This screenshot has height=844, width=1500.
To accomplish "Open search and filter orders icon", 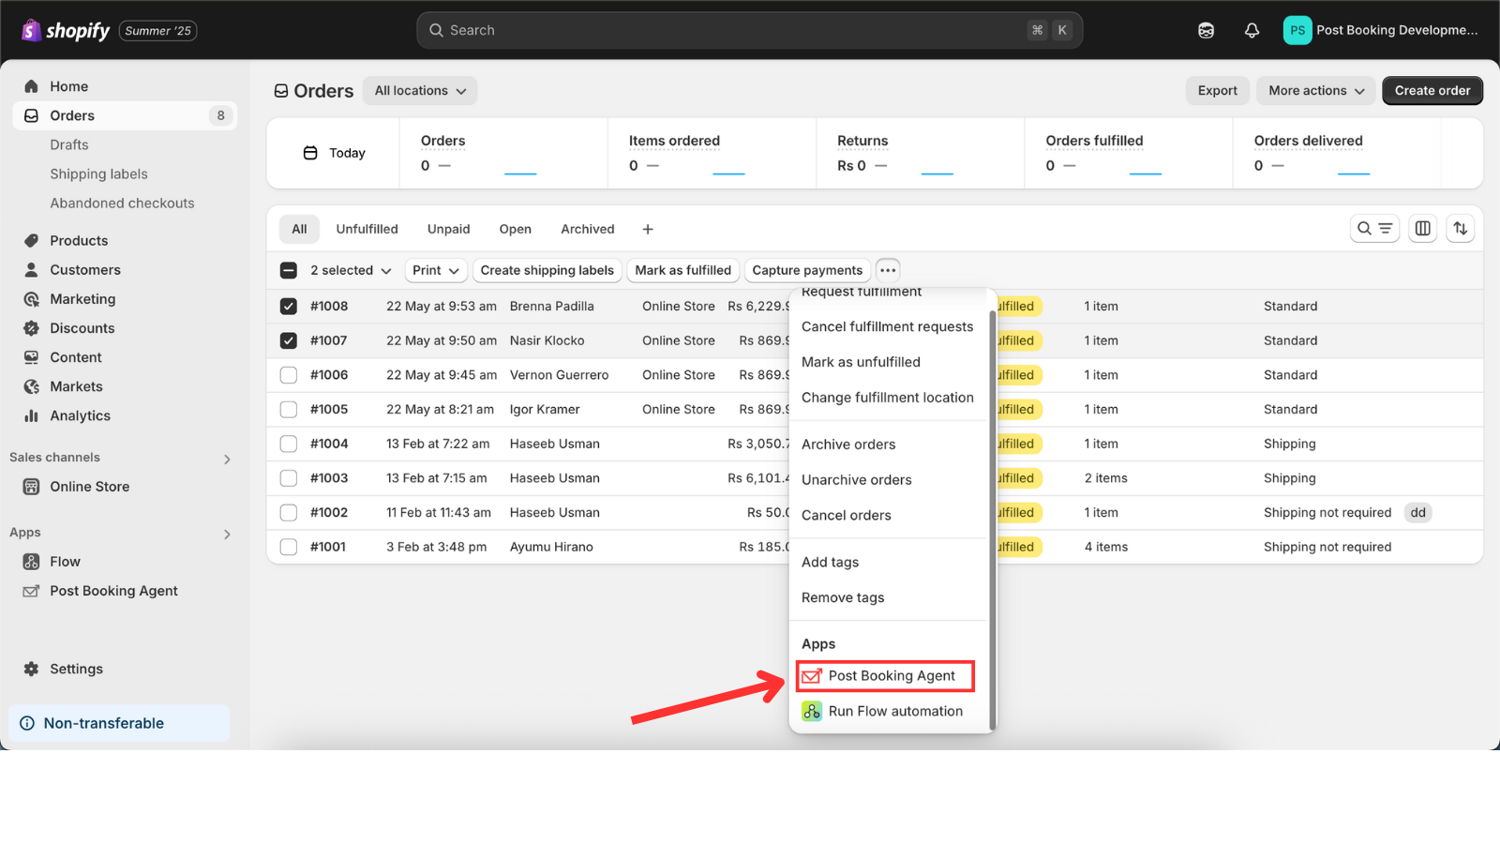I will pyautogui.click(x=1374, y=228).
